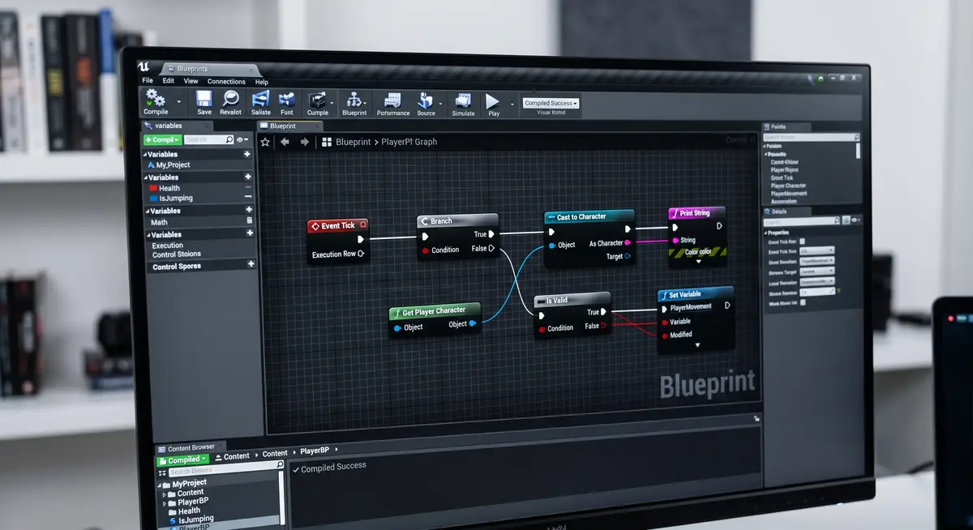Image resolution: width=973 pixels, height=530 pixels.
Task: Toggle the eye icon in Details panel
Action: (x=856, y=220)
